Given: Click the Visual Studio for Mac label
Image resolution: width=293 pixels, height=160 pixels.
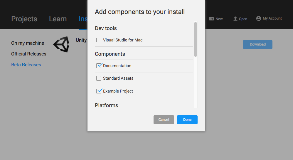Looking at the screenshot, I should click(123, 40).
